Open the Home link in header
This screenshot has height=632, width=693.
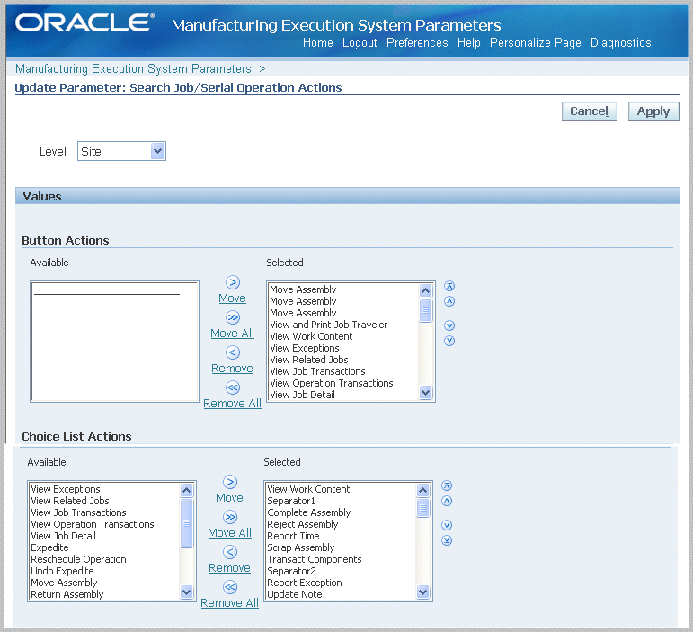coord(318,43)
